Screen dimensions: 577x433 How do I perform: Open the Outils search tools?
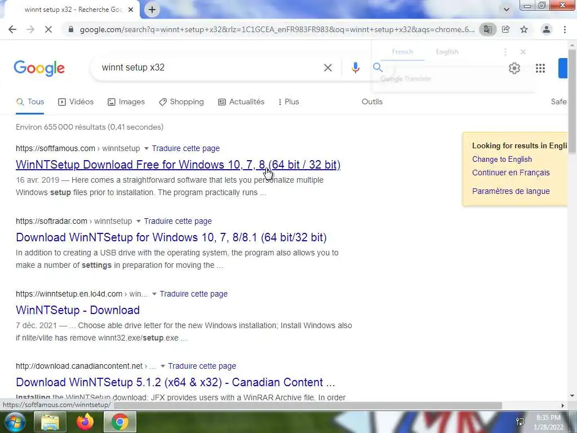click(x=372, y=102)
